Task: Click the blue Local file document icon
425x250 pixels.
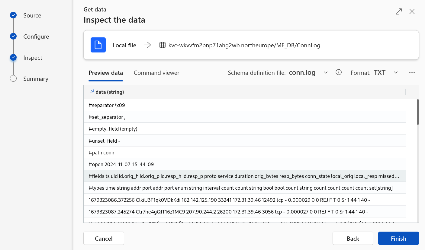Action: 98,45
